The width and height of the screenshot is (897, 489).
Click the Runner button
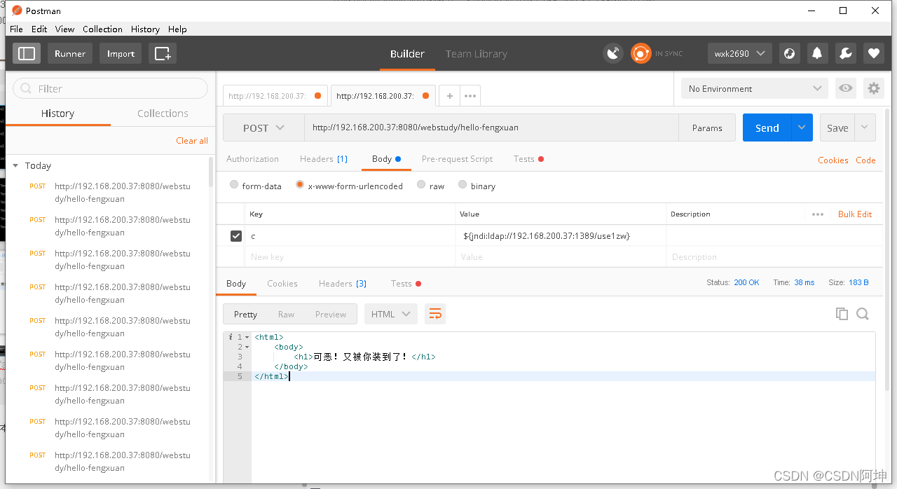pos(70,53)
